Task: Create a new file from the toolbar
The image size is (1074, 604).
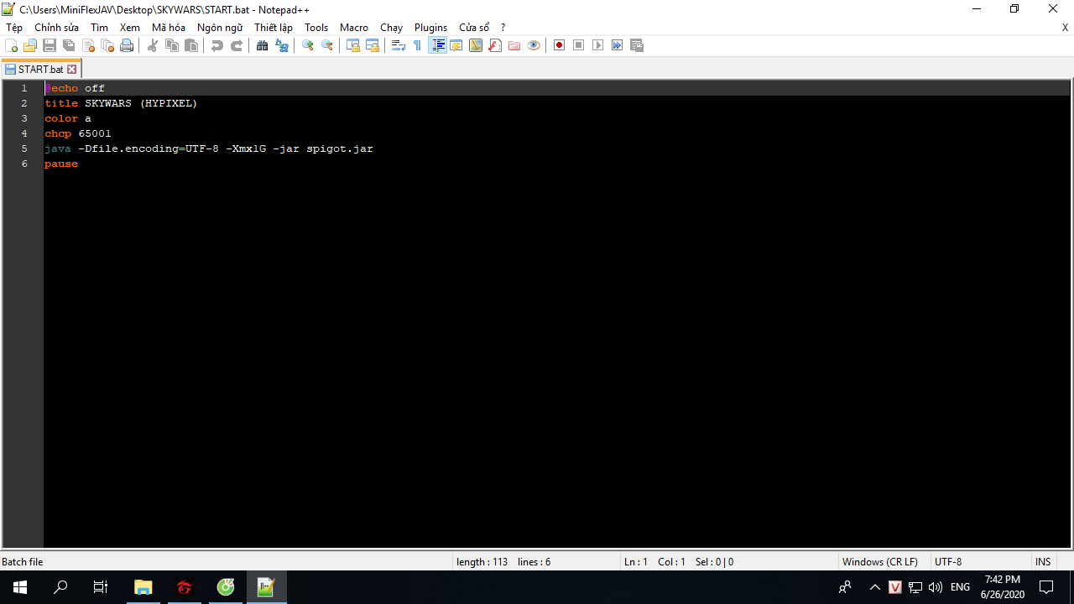Action: 11,45
